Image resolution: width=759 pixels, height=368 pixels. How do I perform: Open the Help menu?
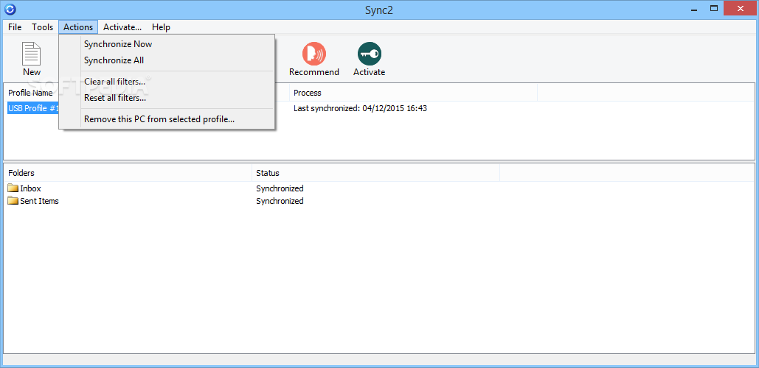coord(161,27)
